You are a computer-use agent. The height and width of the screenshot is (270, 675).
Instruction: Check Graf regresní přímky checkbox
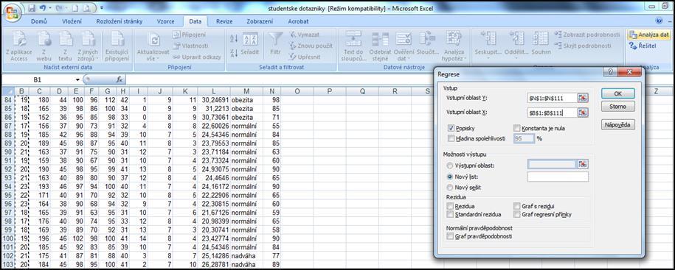(x=517, y=214)
